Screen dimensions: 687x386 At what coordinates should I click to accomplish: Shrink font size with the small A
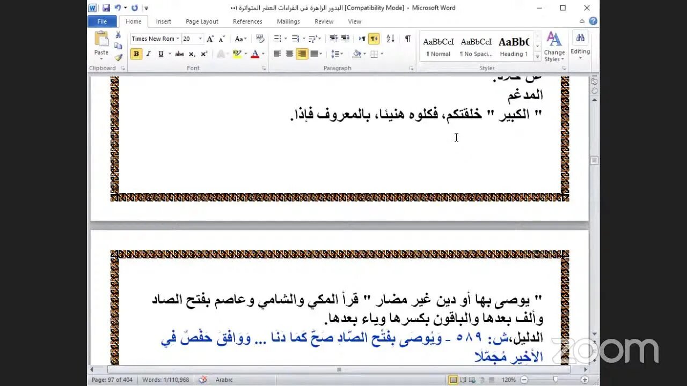point(222,39)
